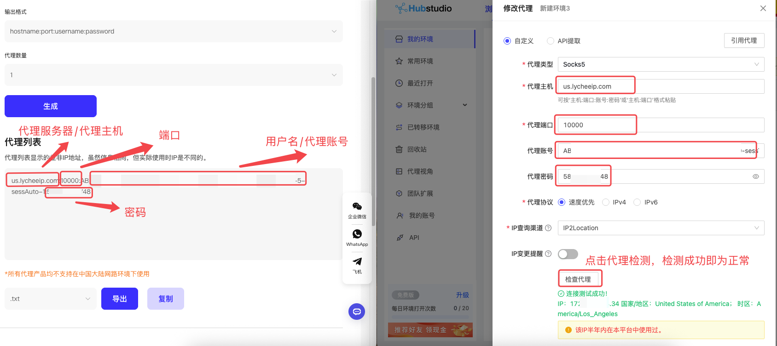Viewport: 777px width, 346px height.
Task: Click the Telegram (飞机) paper plane icon
Action: point(357,262)
